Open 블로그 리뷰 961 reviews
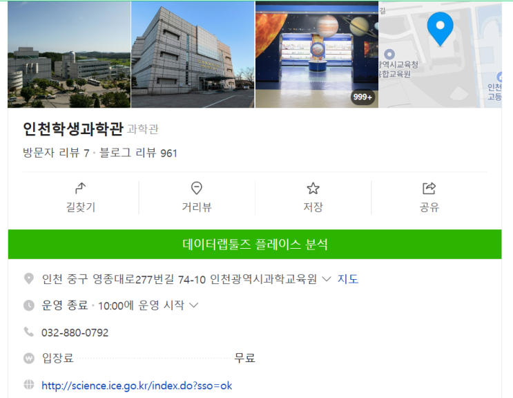 click(138, 153)
